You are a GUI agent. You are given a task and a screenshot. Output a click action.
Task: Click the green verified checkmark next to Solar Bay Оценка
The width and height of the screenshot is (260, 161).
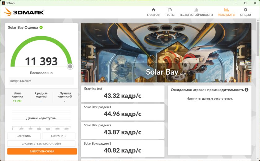tap(41, 27)
